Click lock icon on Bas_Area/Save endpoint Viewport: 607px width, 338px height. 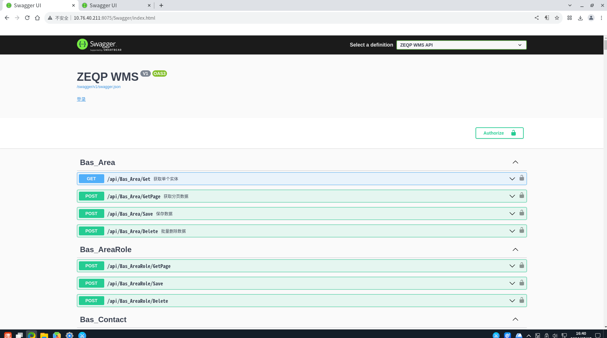[521, 213]
